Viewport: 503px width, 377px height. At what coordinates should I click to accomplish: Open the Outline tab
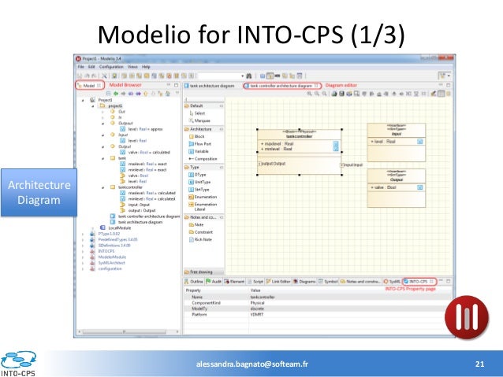194,282
